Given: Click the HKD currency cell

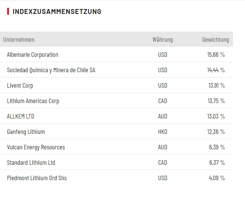Looking at the screenshot, I should (162, 132).
